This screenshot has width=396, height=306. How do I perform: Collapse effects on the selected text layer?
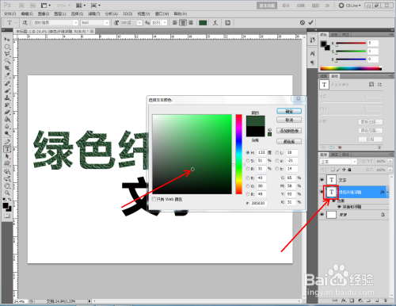(x=387, y=192)
